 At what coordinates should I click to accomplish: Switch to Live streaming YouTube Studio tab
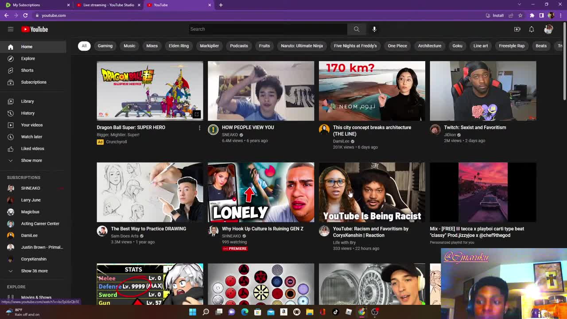click(109, 5)
